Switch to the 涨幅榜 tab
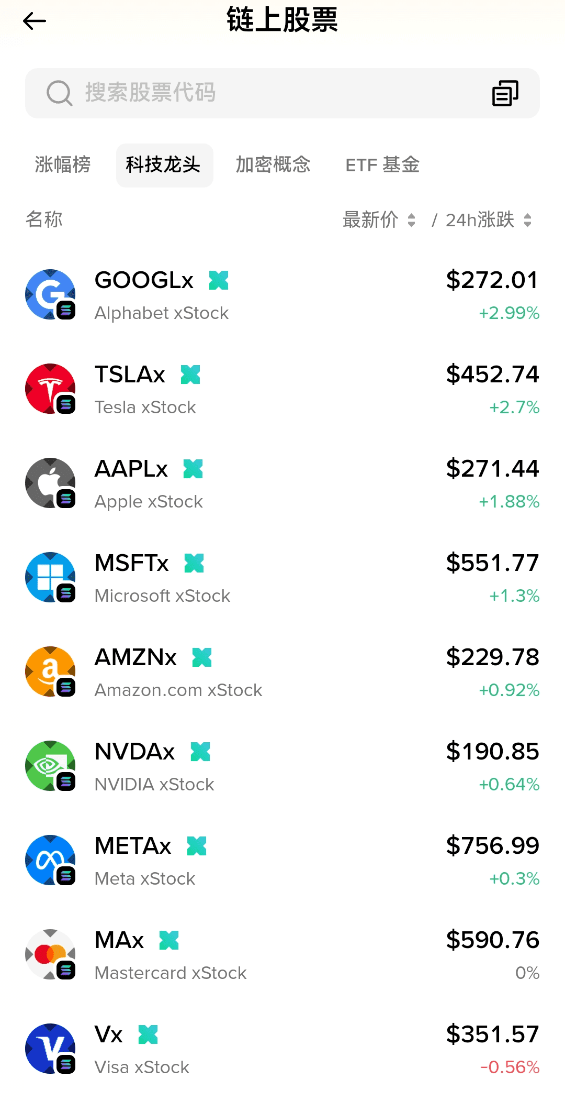 click(63, 165)
